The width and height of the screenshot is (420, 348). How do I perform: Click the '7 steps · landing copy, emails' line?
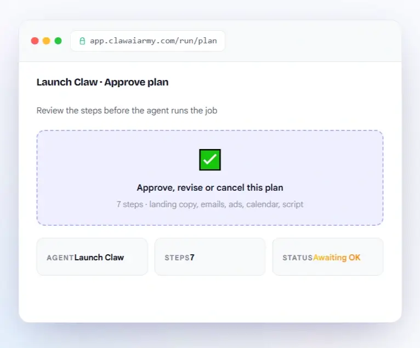coord(210,204)
